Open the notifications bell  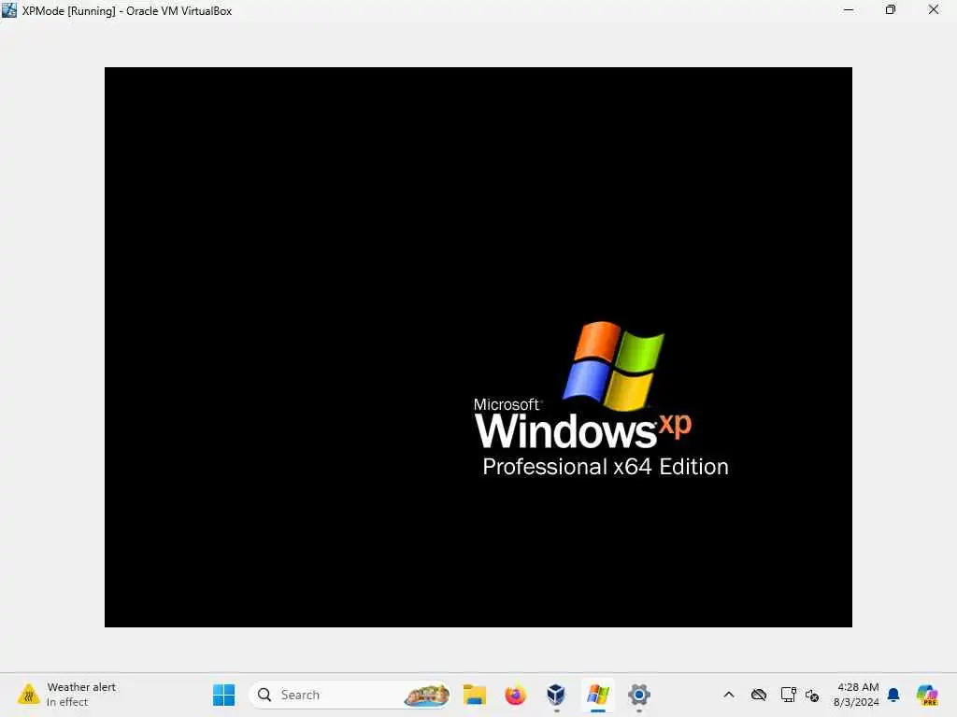pos(893,695)
